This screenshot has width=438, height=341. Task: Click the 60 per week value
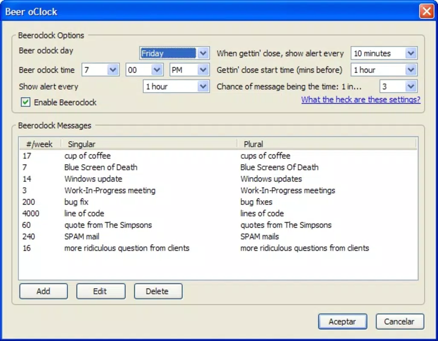pyautogui.click(x=26, y=225)
